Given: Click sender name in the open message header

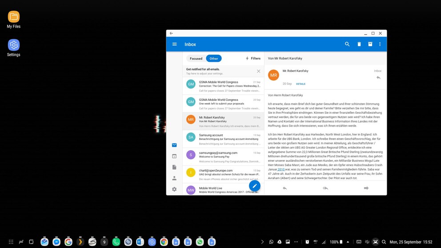Looking at the screenshot, I should point(295,71).
